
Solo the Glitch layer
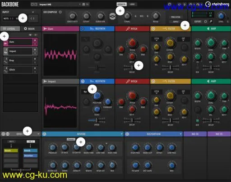tap(35, 72)
